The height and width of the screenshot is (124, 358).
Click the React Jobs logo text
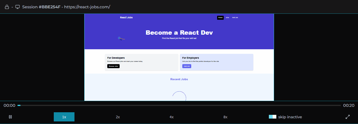[126, 18]
